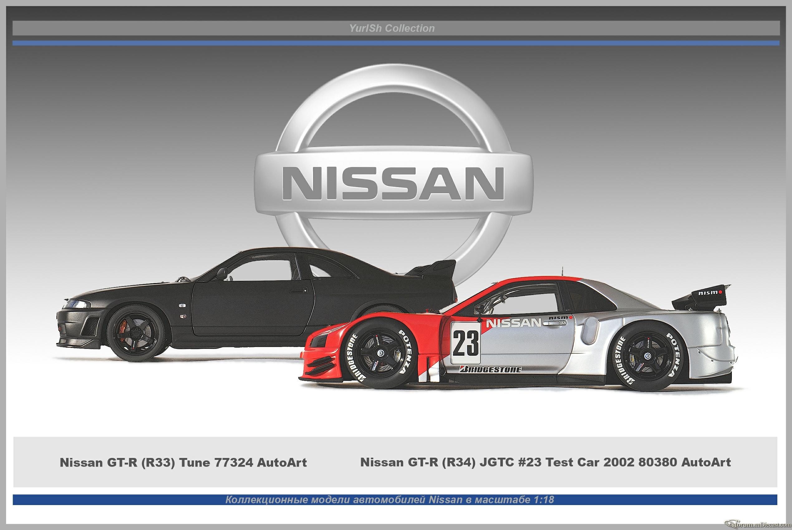Click the number 23 door plate
This screenshot has width=792, height=530.
tap(466, 343)
